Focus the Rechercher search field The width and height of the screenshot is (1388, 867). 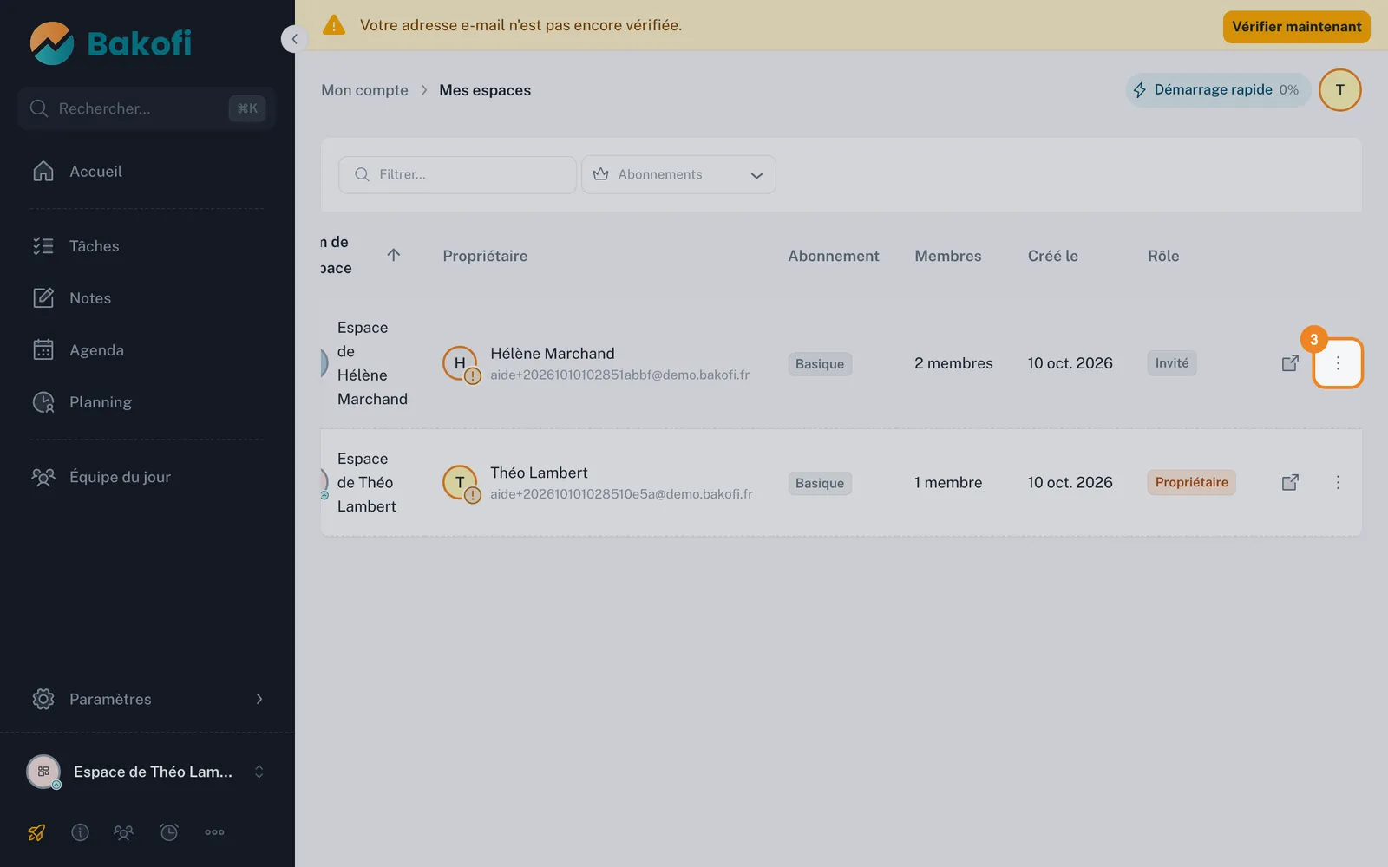point(147,108)
